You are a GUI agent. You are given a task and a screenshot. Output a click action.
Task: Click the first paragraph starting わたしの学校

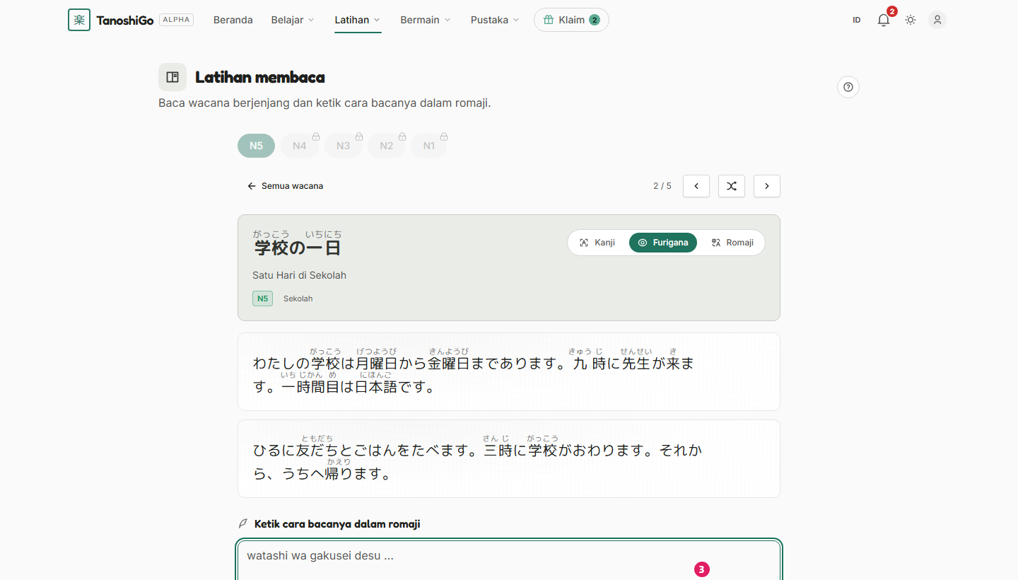509,372
